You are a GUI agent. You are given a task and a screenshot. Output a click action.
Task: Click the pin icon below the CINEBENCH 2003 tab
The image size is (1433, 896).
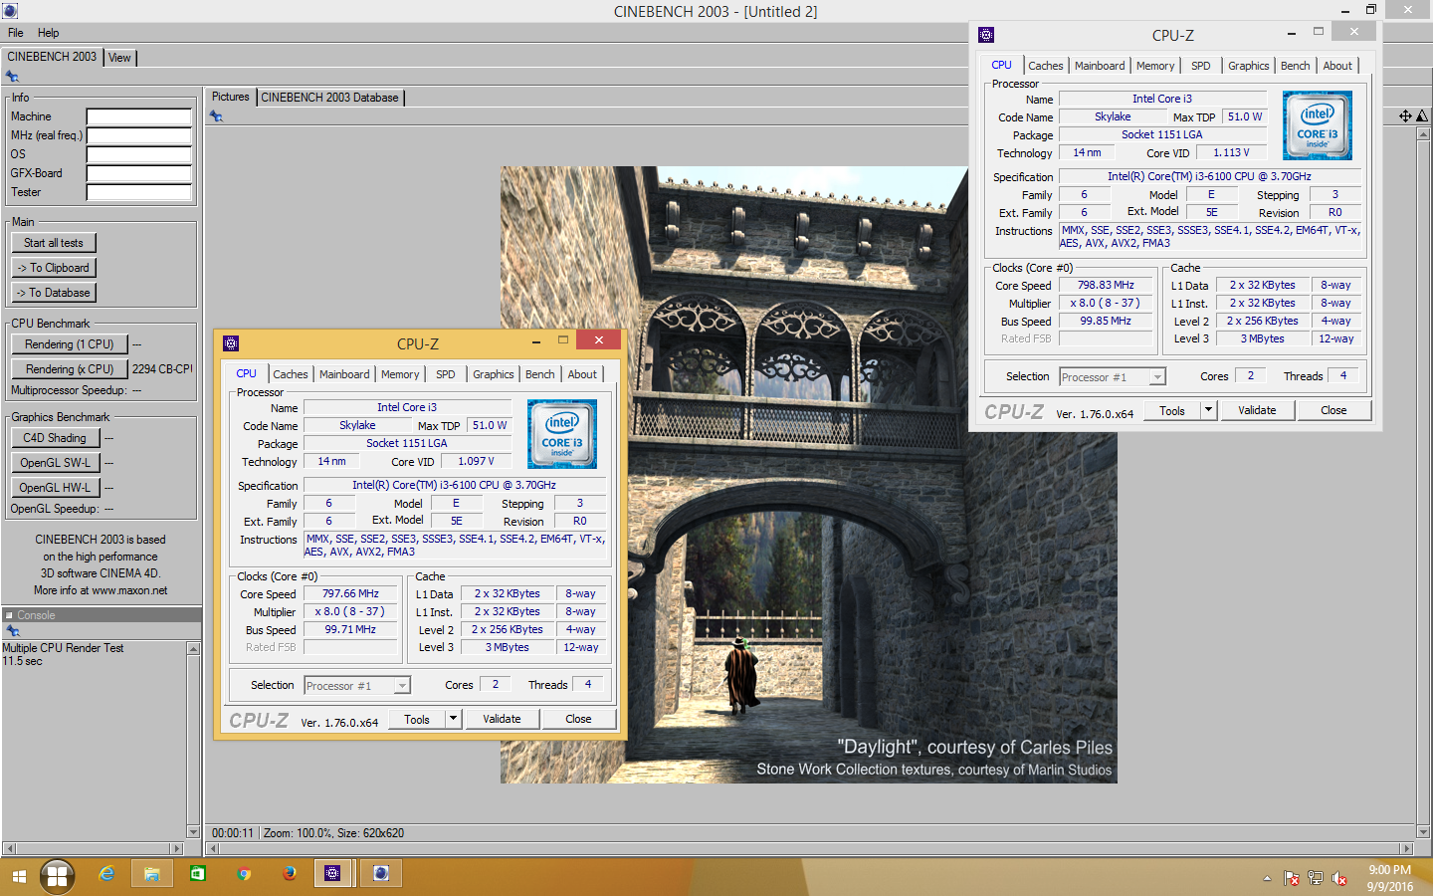pos(12,77)
